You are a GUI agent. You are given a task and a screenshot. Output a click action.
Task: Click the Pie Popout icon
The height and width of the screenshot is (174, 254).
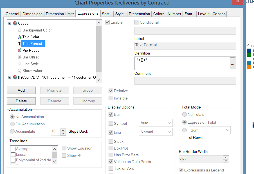(x=19, y=50)
